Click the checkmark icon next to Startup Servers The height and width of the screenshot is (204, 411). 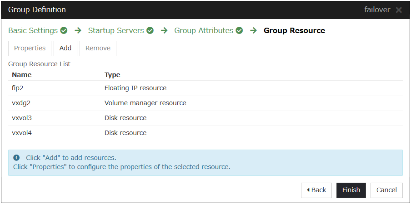click(150, 31)
